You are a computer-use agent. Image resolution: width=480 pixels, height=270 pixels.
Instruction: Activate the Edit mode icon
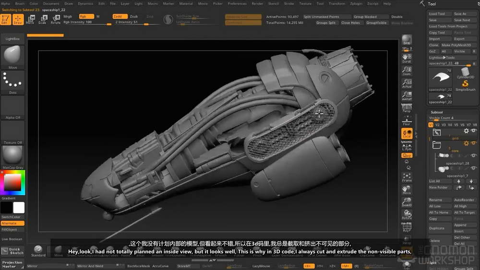(x=5, y=19)
